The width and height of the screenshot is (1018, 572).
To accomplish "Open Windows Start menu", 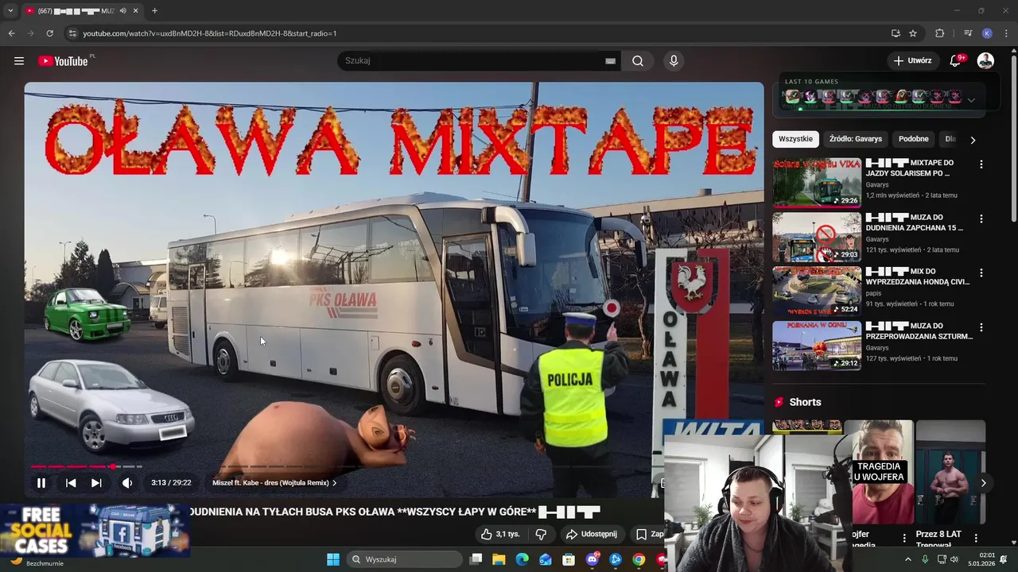I will pos(333,559).
